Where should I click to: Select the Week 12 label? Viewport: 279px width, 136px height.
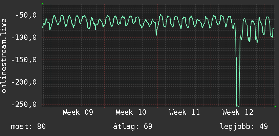238,112
